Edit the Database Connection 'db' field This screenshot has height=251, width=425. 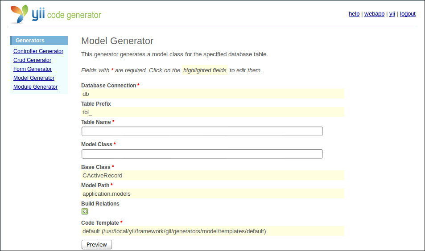click(x=213, y=94)
